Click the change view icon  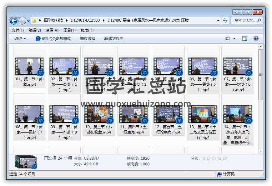228,38
